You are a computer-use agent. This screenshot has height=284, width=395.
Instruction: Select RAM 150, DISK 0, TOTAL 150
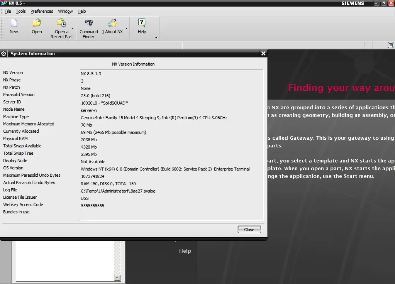[108, 184]
